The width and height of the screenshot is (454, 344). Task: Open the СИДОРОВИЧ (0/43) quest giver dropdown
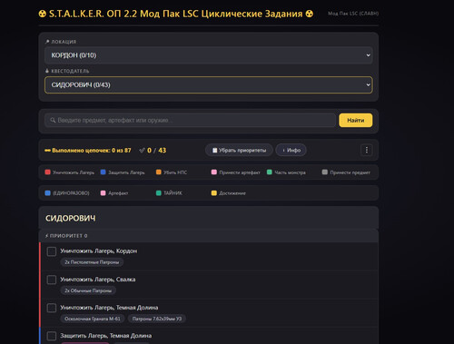pyautogui.click(x=209, y=84)
